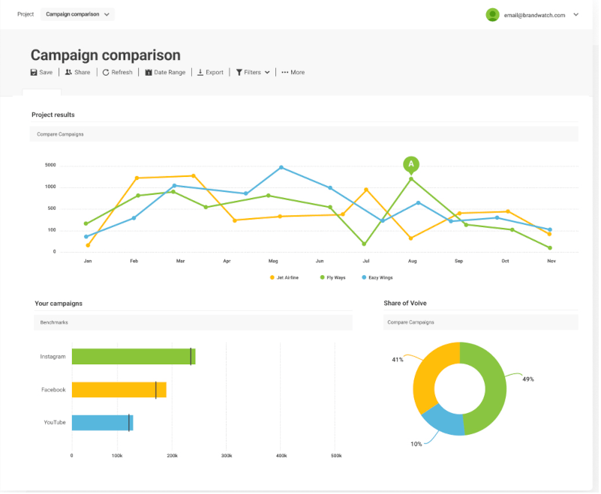This screenshot has width=601, height=494.
Task: Click Compare Campaigns header above donut chart
Action: tap(481, 322)
